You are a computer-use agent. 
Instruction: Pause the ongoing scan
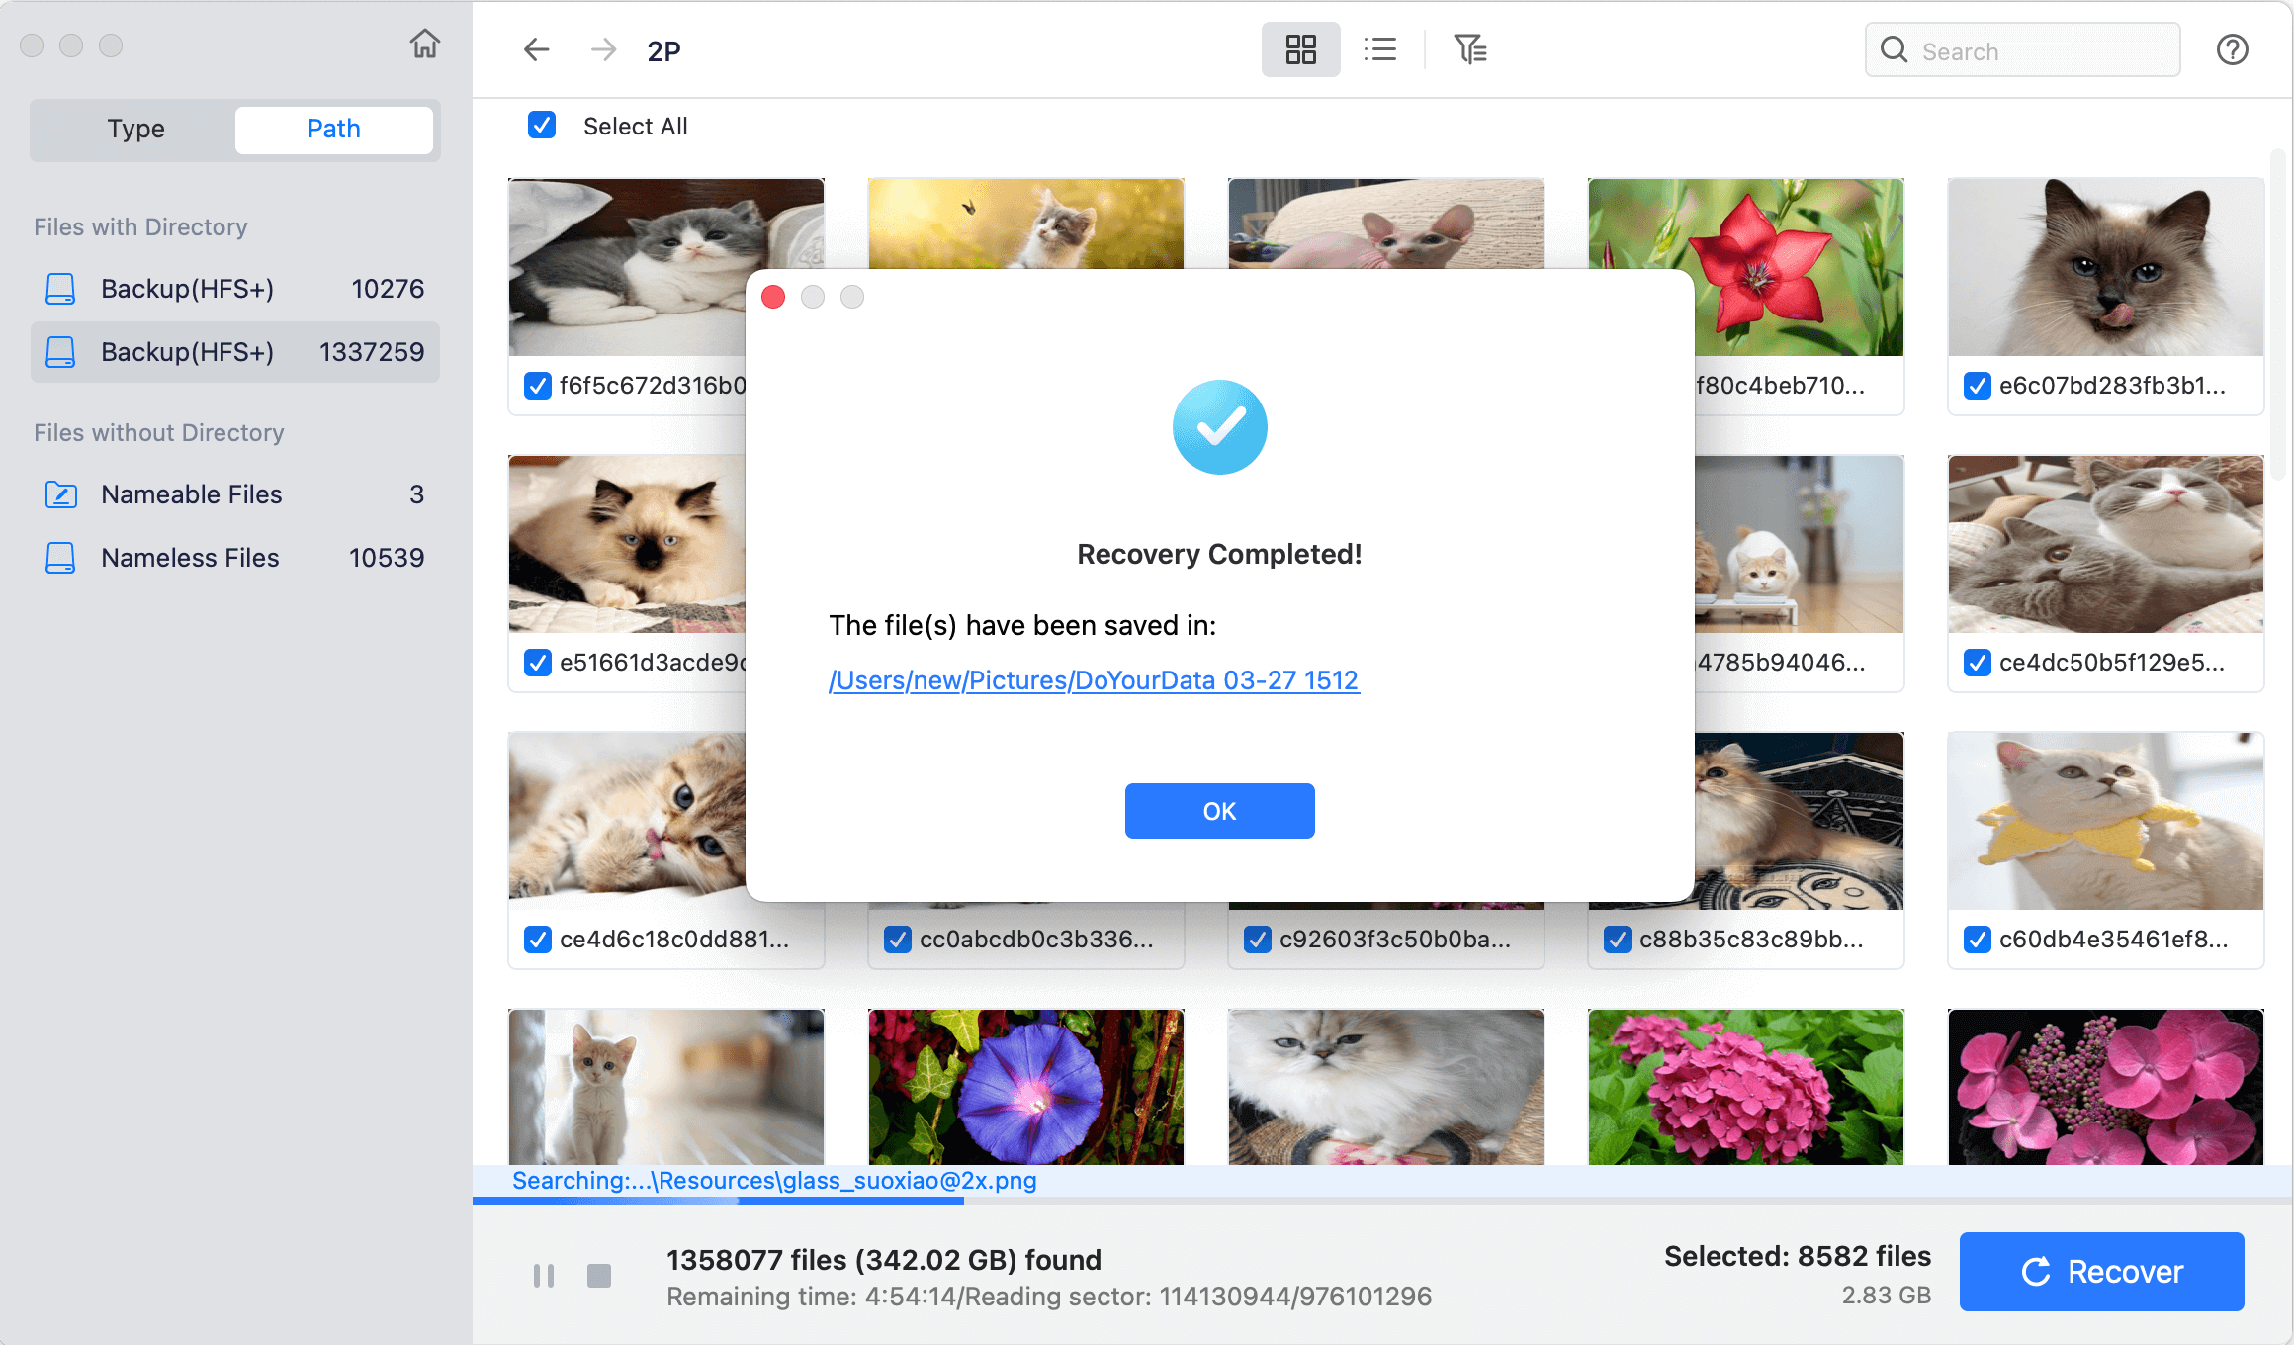(x=543, y=1275)
